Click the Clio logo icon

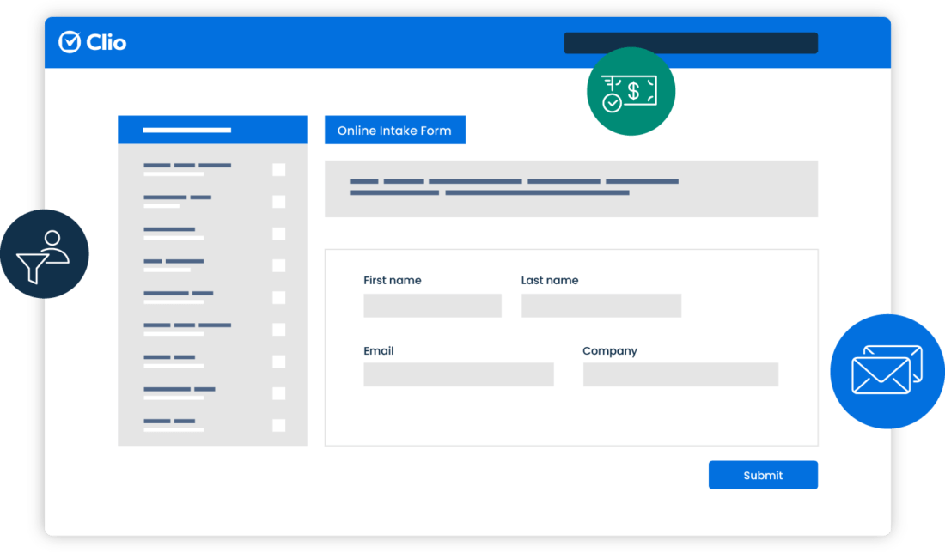69,42
